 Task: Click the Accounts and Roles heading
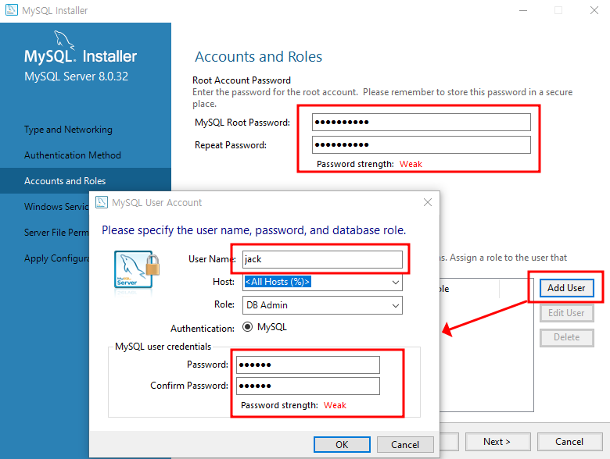tap(258, 57)
